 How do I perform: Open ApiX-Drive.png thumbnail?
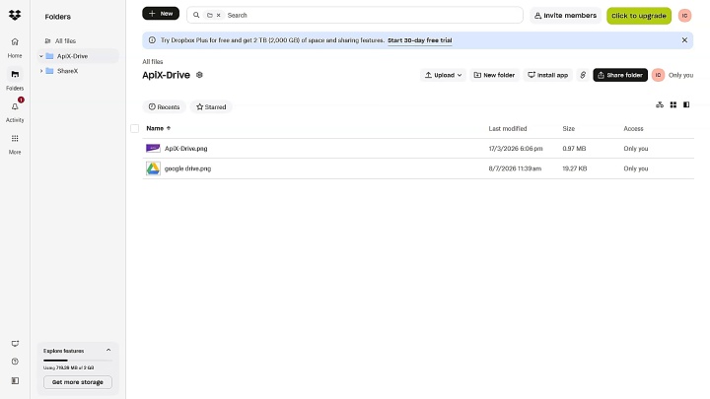click(153, 149)
